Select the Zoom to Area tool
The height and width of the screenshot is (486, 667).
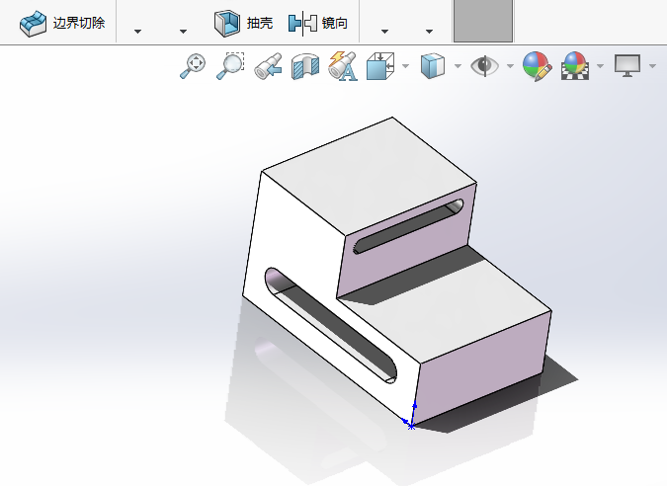click(230, 66)
